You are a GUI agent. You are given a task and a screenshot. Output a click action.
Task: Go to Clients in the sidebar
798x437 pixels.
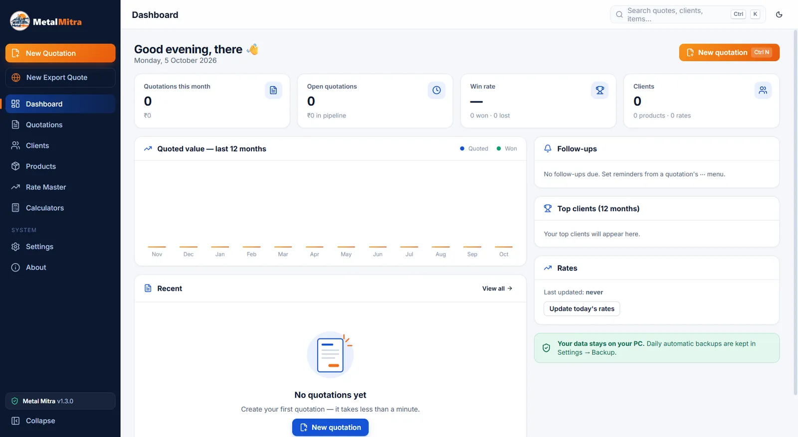tap(60, 146)
